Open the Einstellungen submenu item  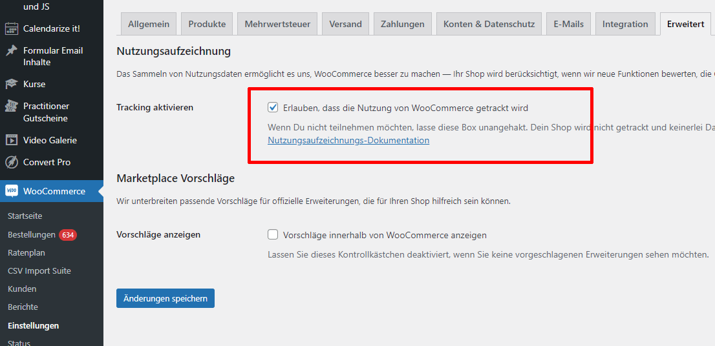[x=33, y=325]
